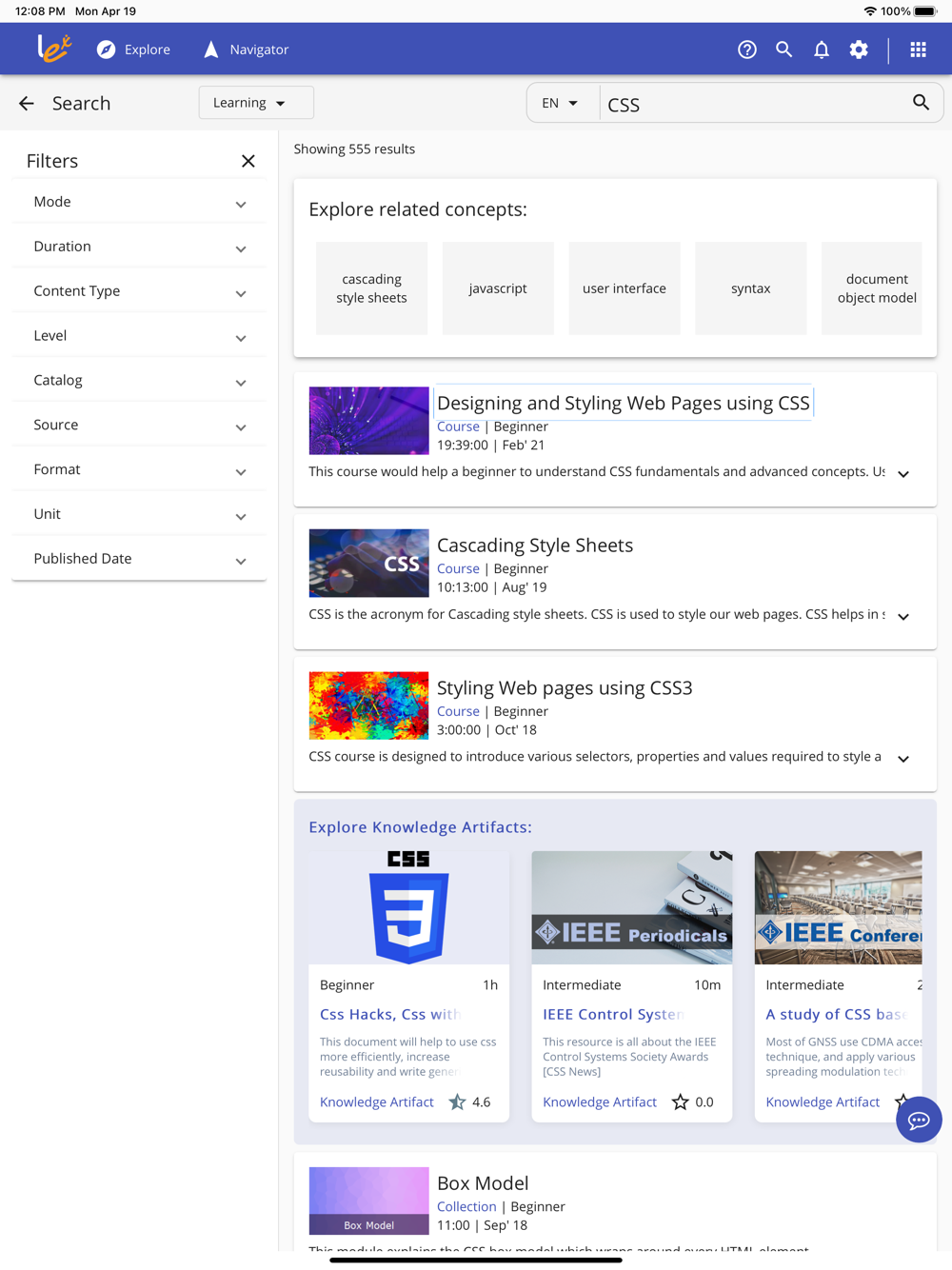The width and height of the screenshot is (952, 1270).
Task: Open the Cascading Style Sheets course title
Action: tap(535, 546)
